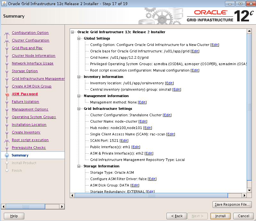The image size is (256, 221).
Task: Collapse the Oracle Grid Infrastructure root node
Action: tap(73, 32)
